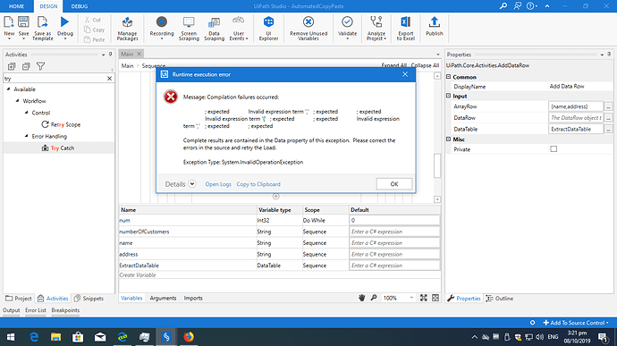Image resolution: width=617 pixels, height=346 pixels.
Task: Open Manage Packages
Action: pyautogui.click(x=127, y=29)
